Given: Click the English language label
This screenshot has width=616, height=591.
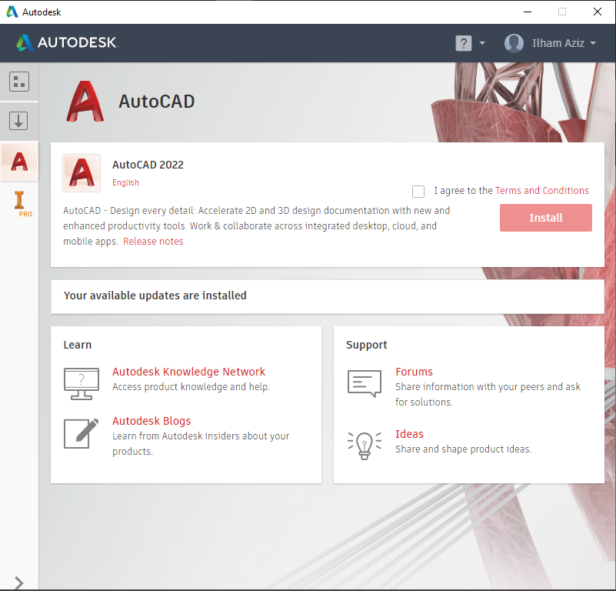Looking at the screenshot, I should click(125, 183).
